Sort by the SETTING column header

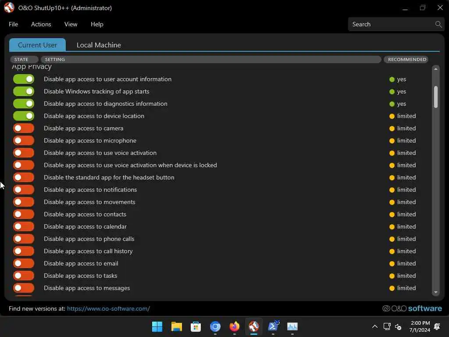tap(211, 59)
